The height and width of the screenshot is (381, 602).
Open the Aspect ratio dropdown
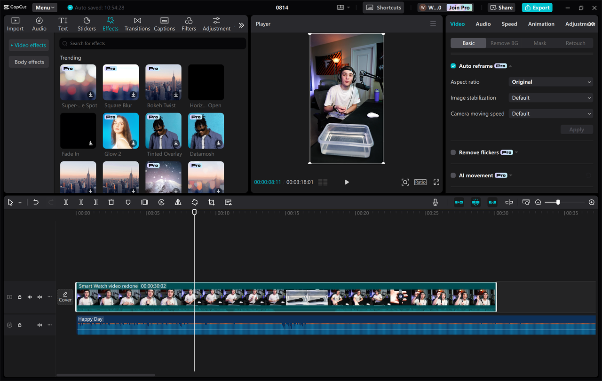[x=550, y=81]
